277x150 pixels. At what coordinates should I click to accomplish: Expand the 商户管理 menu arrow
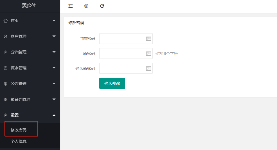tap(54, 36)
